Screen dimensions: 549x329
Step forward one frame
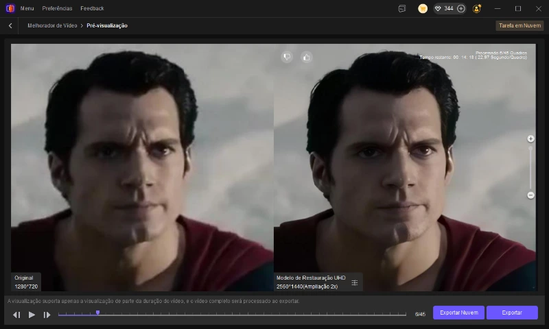tap(47, 315)
